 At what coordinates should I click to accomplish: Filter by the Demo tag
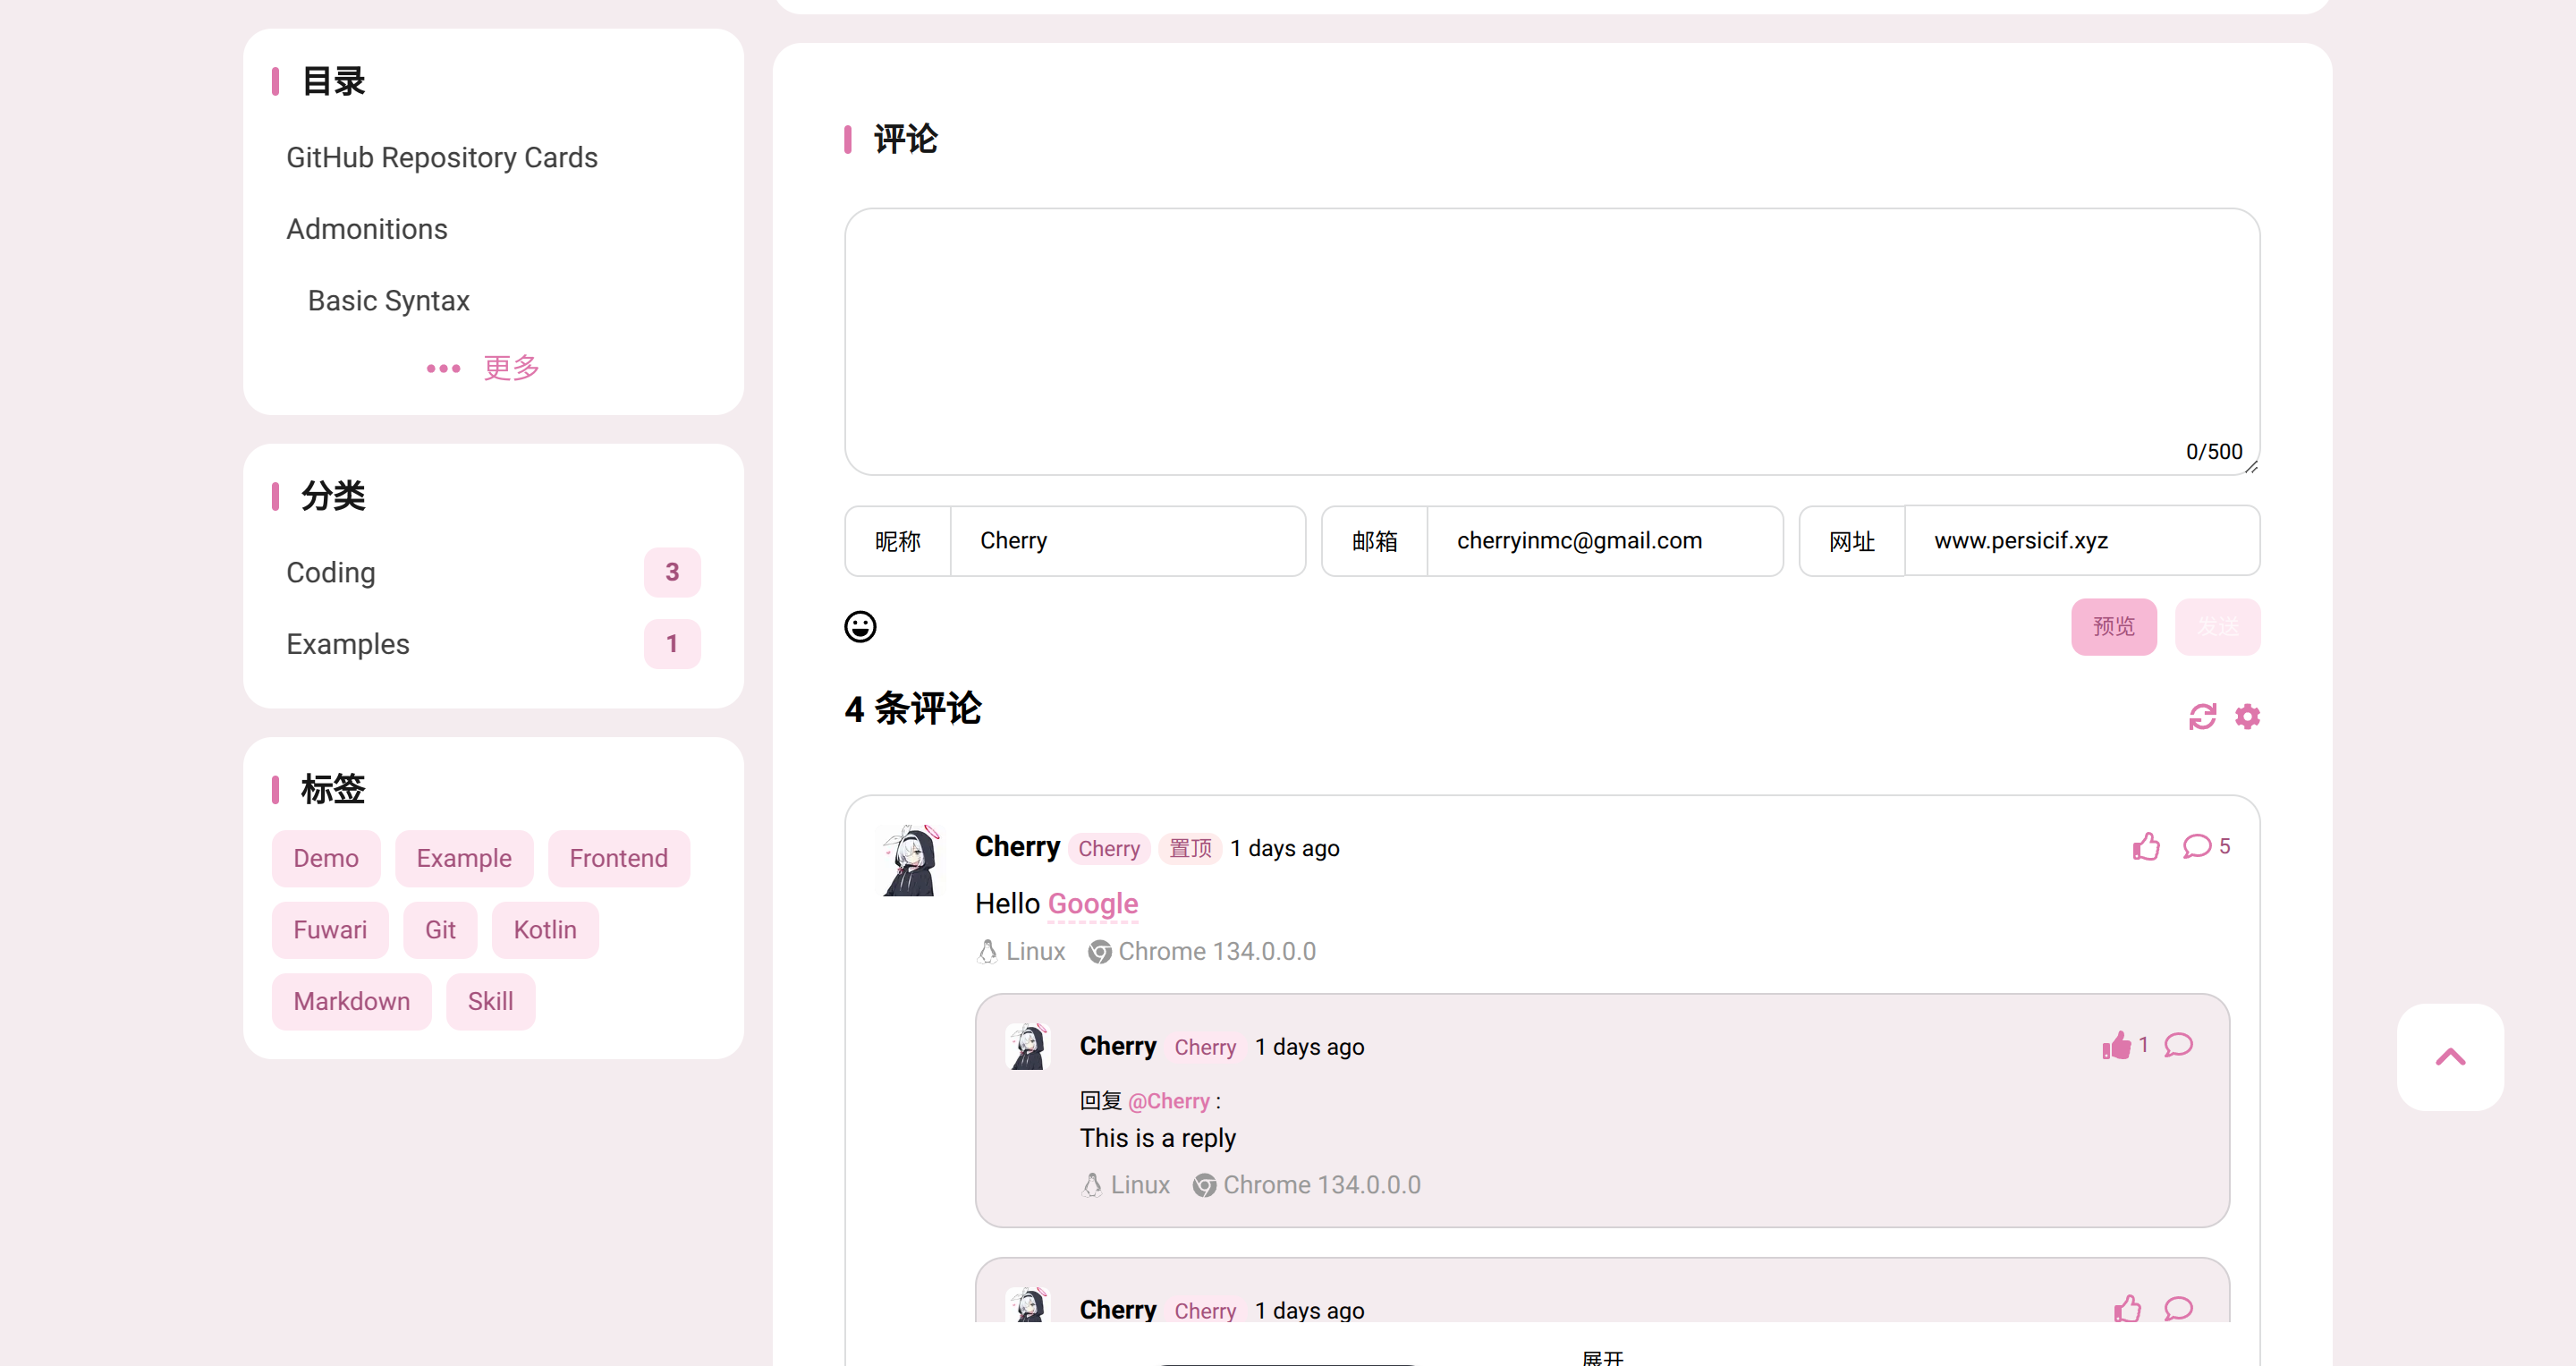point(326,858)
